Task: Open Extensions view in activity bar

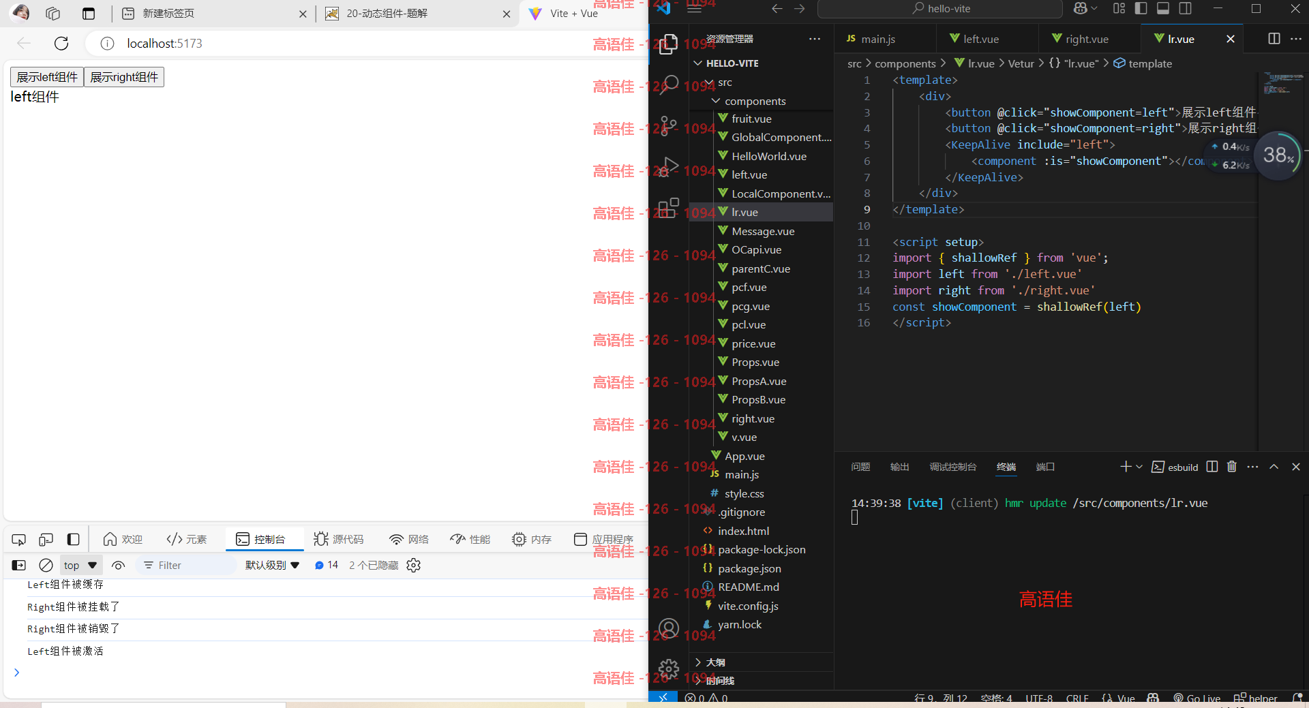Action: [x=669, y=208]
